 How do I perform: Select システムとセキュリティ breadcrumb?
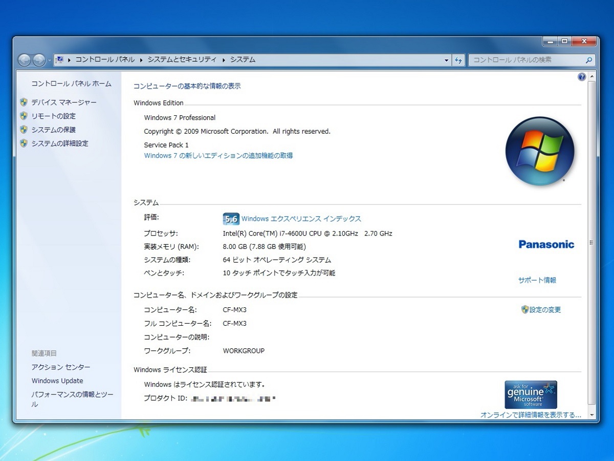(x=182, y=59)
